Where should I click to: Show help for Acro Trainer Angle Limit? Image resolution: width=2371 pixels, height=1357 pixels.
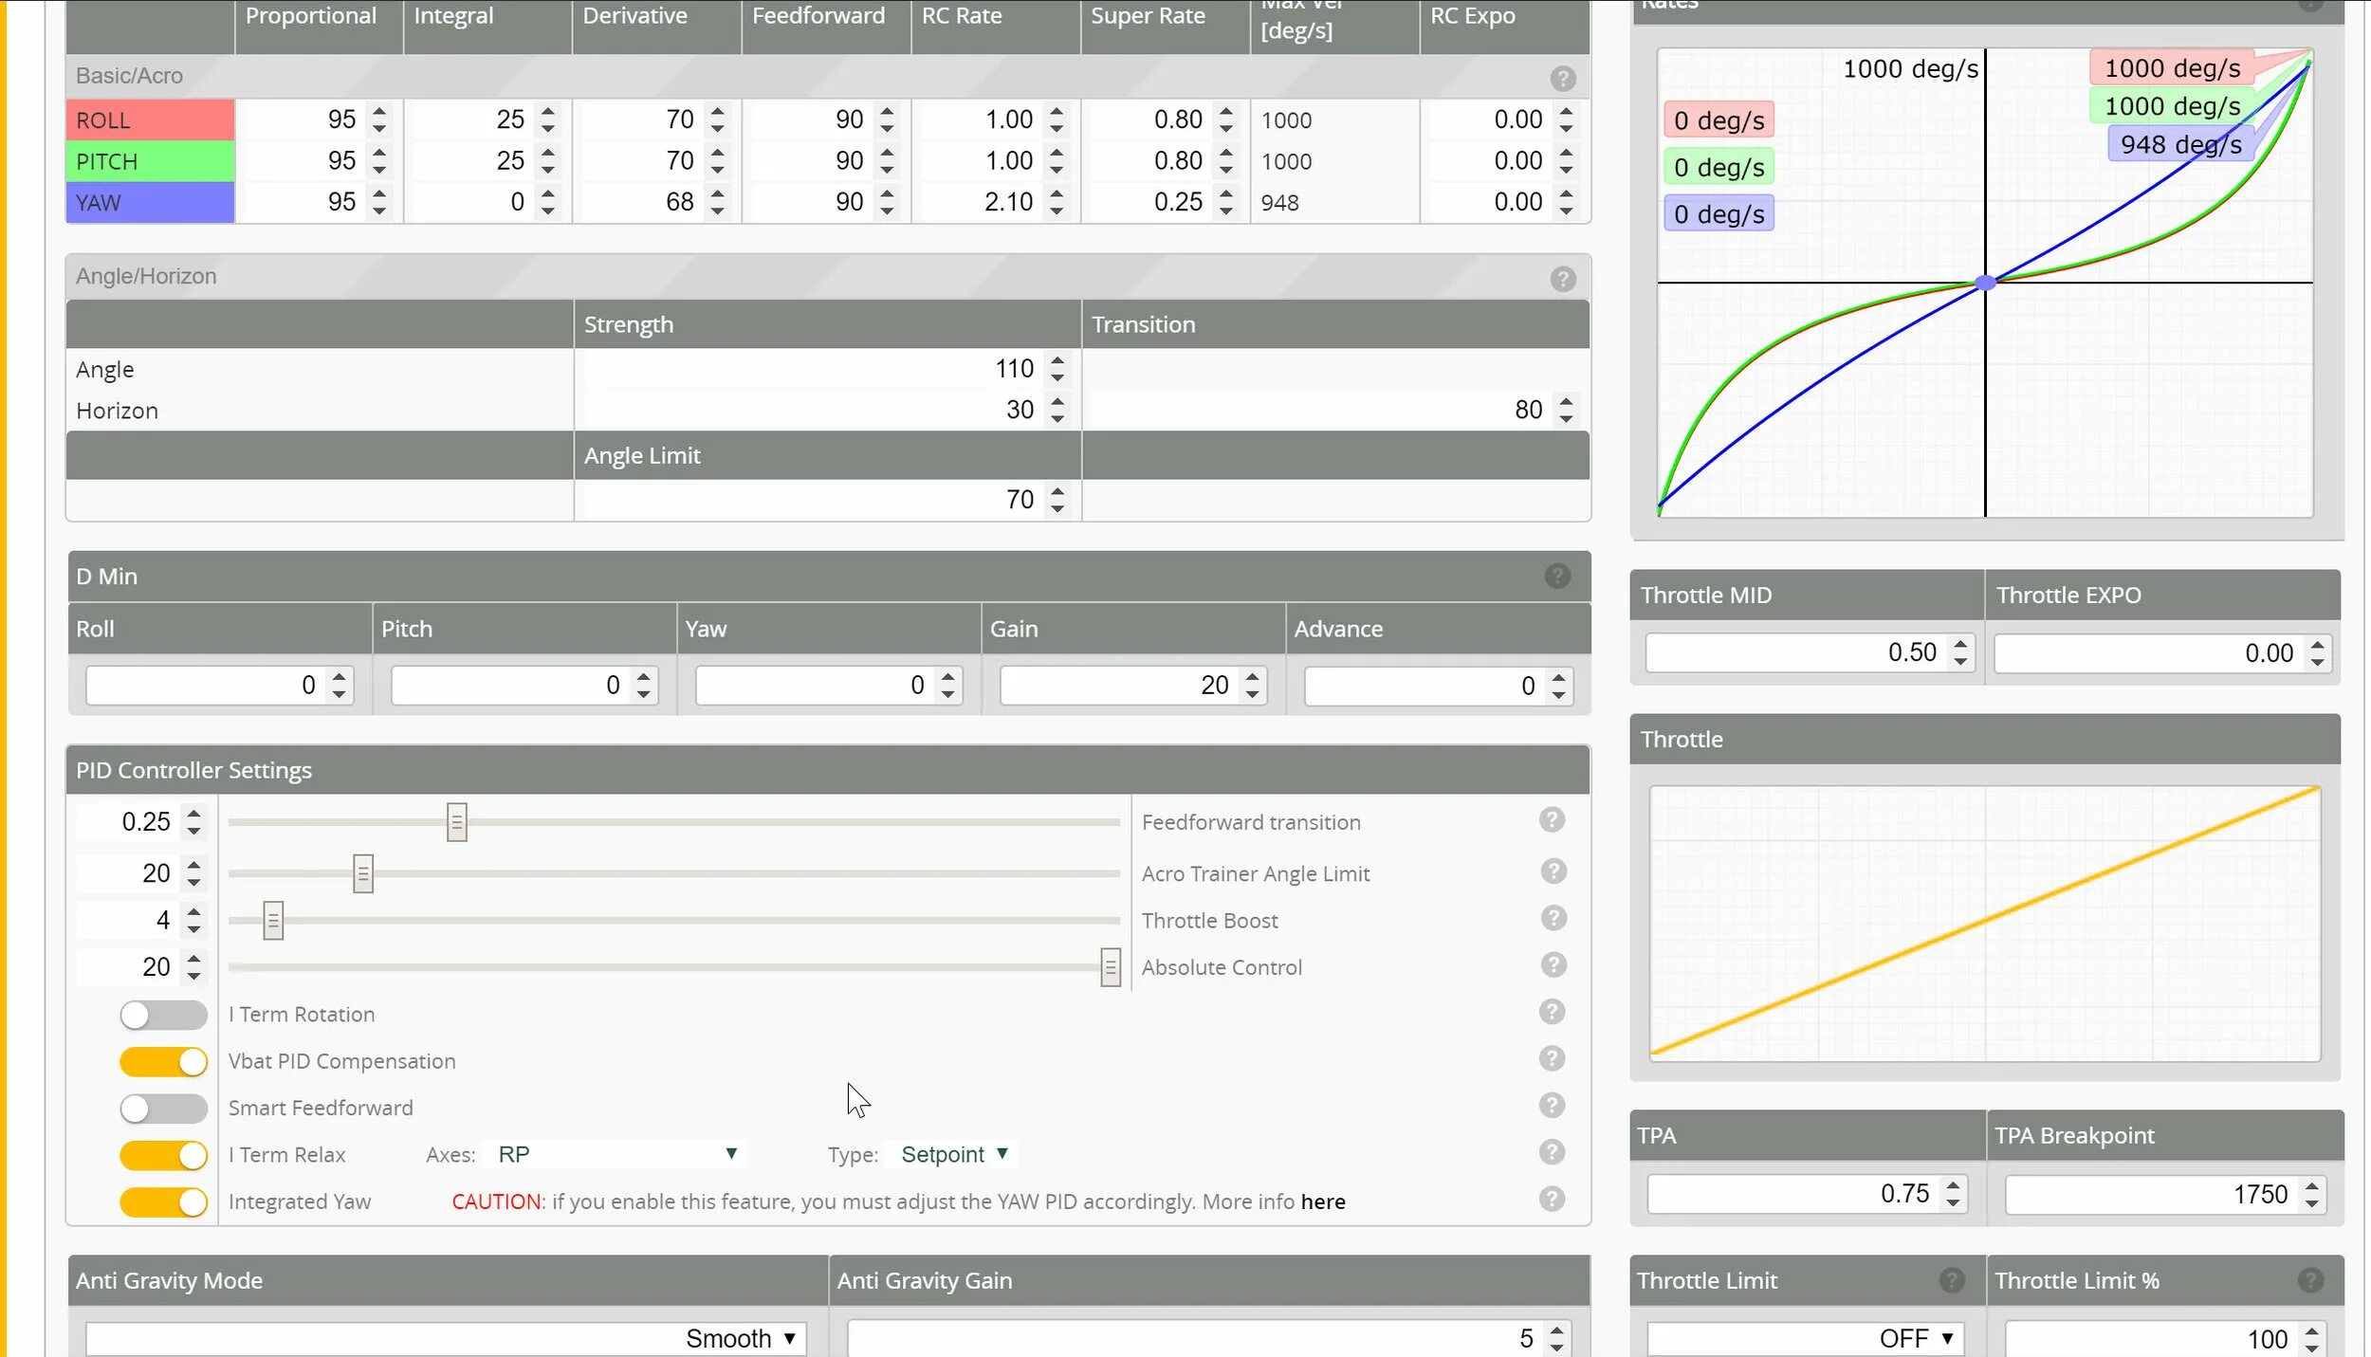[1553, 871]
